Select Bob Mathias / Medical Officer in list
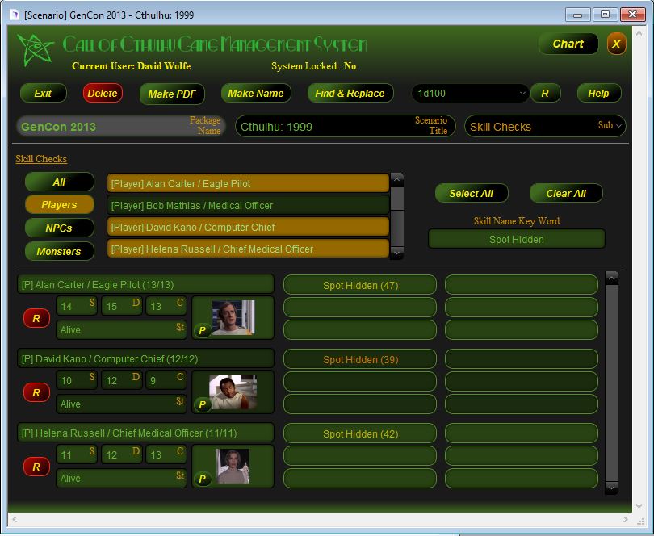This screenshot has width=654, height=536. [x=248, y=205]
